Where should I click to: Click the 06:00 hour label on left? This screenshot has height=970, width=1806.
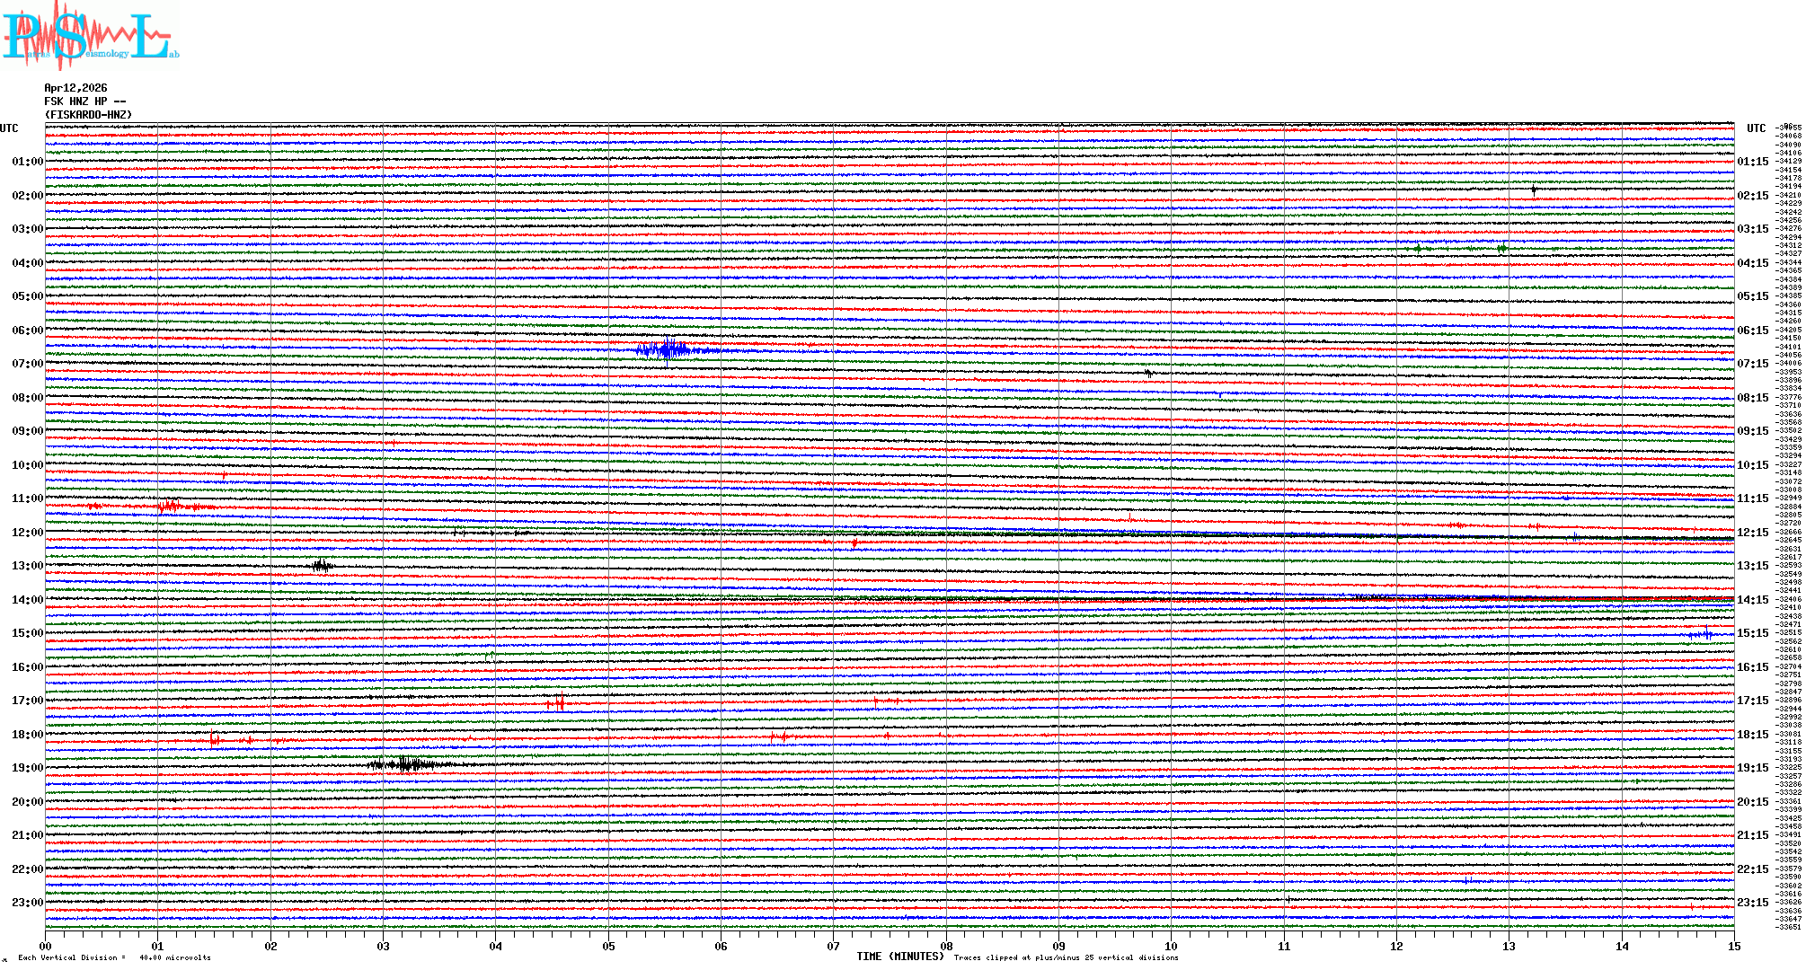point(27,331)
